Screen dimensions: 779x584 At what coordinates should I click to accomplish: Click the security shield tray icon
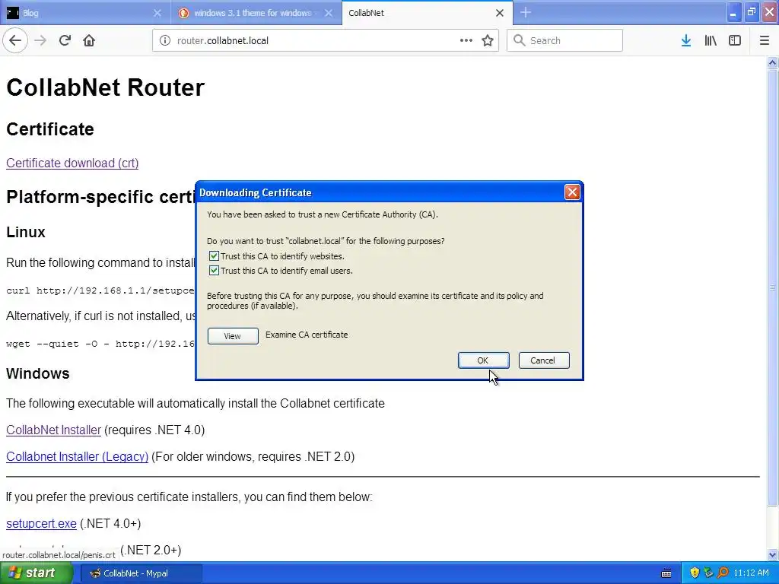pos(695,573)
